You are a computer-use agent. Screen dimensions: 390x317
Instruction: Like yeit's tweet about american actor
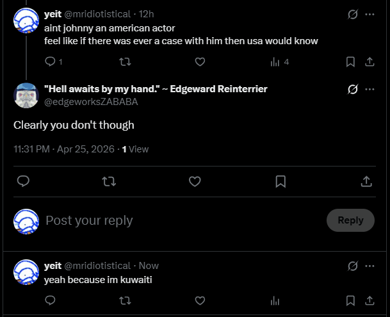tap(200, 62)
